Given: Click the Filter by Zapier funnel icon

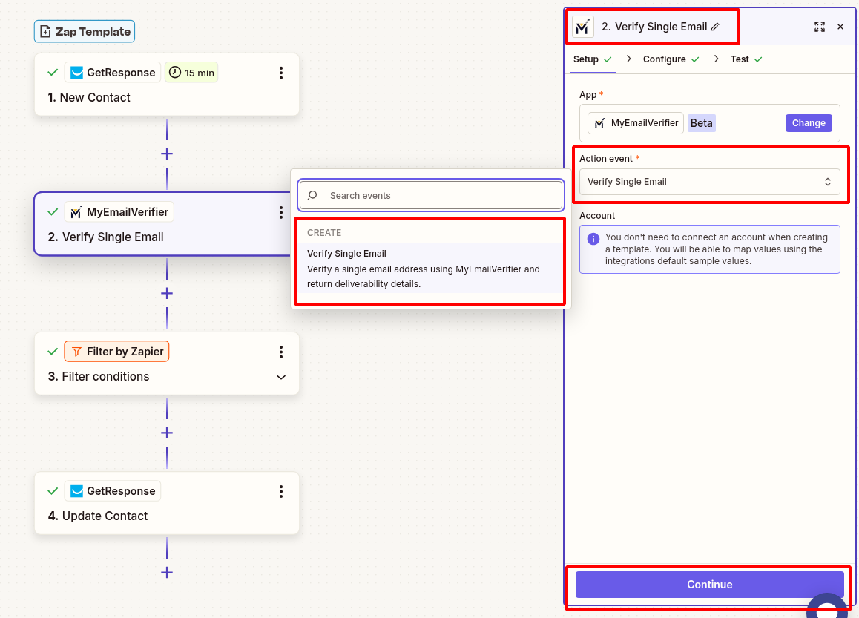Looking at the screenshot, I should pos(86,351).
